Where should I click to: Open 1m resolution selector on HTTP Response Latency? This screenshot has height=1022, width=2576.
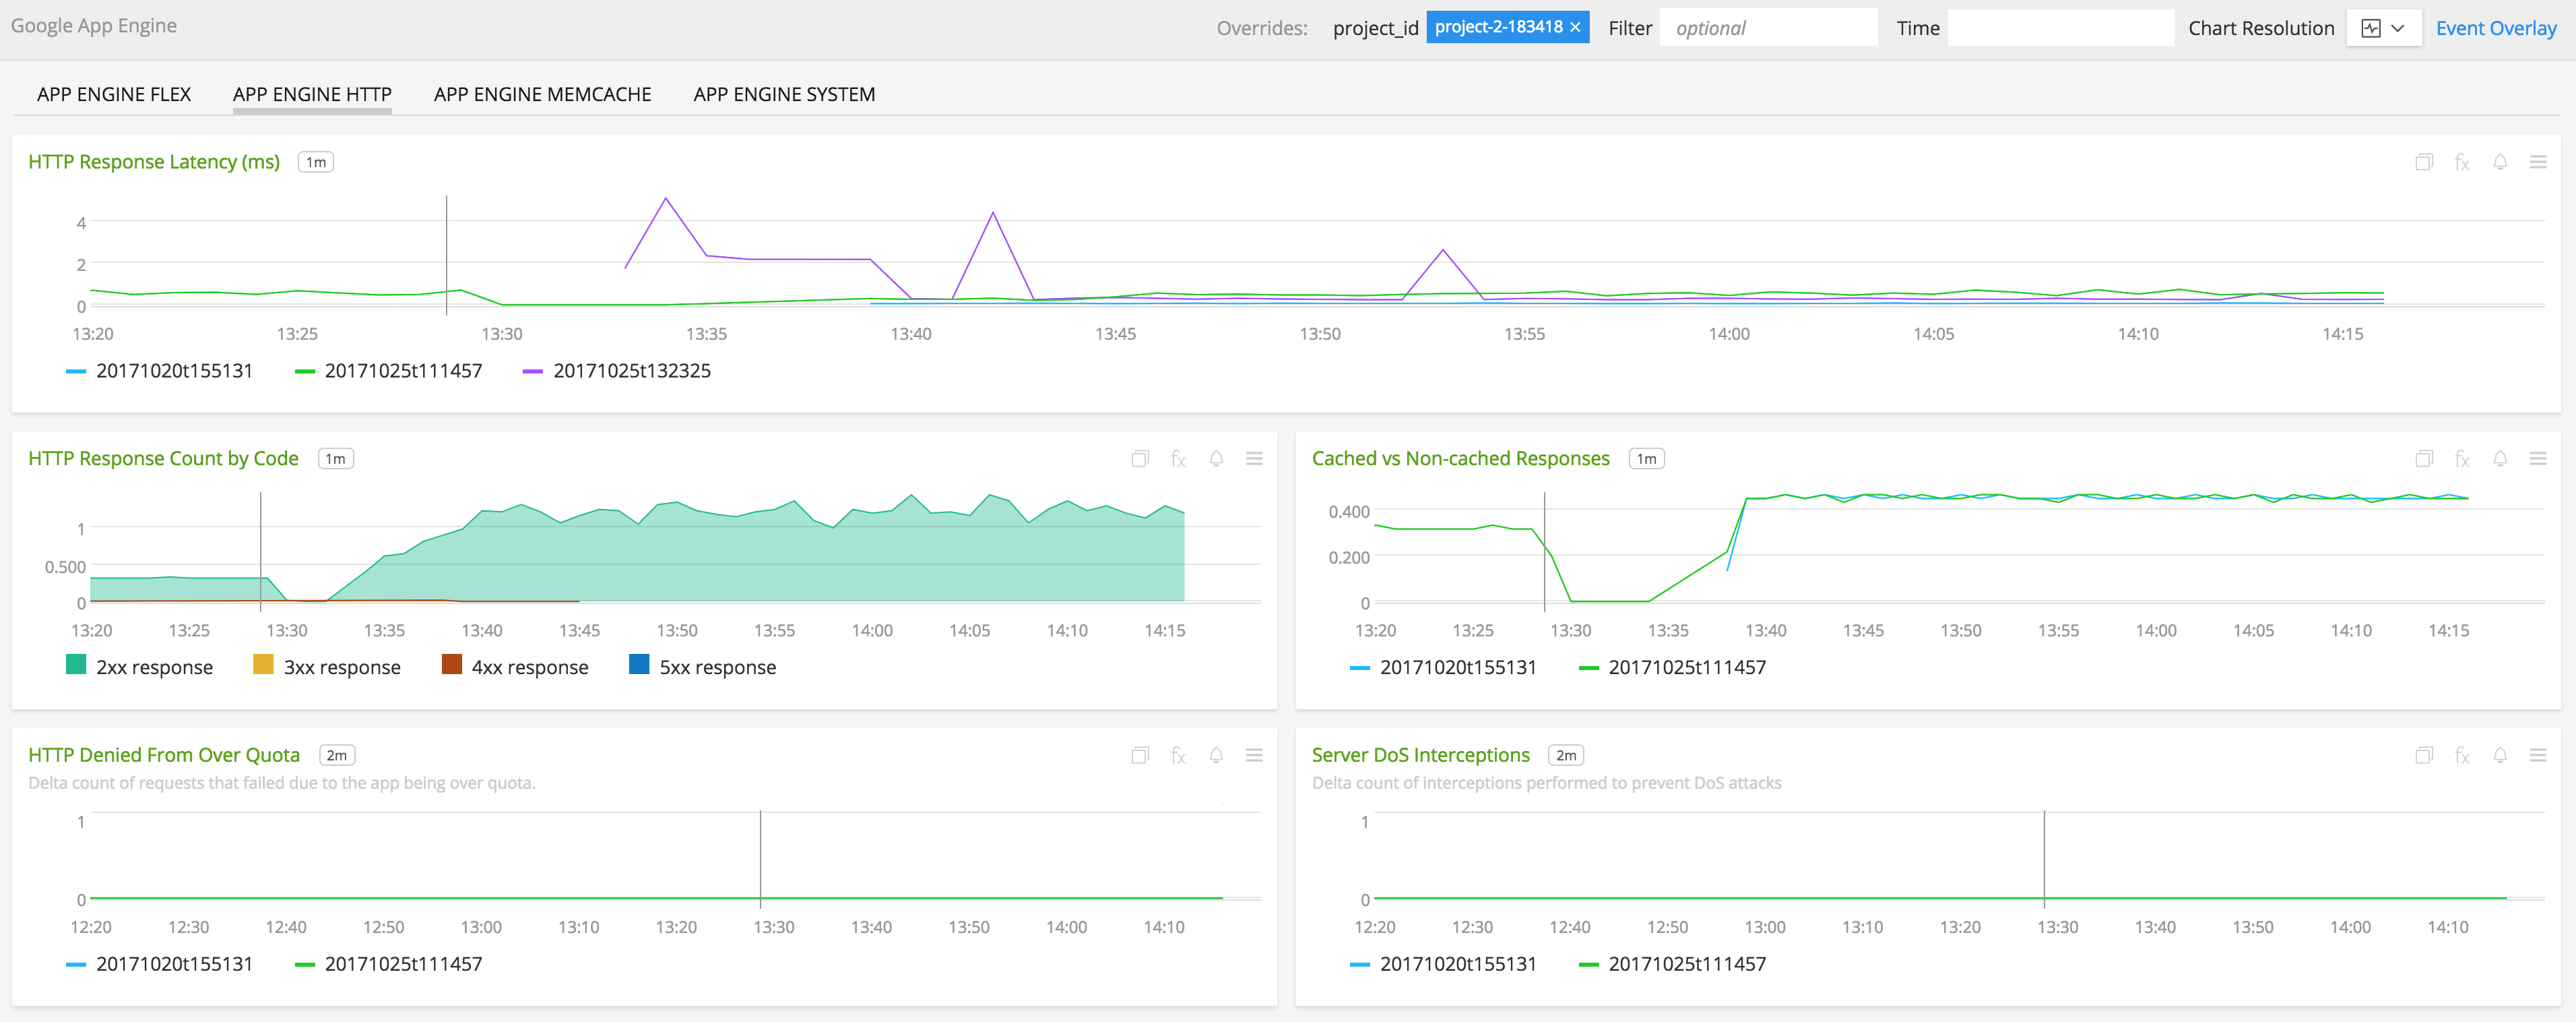pos(316,162)
